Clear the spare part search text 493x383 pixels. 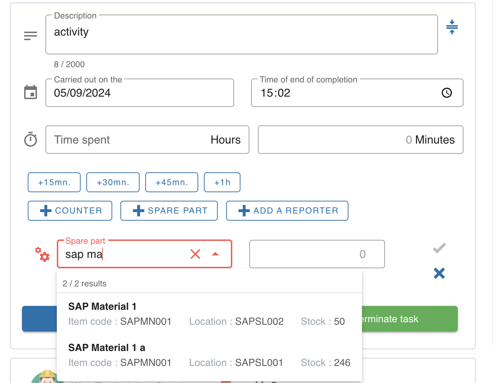(195, 254)
